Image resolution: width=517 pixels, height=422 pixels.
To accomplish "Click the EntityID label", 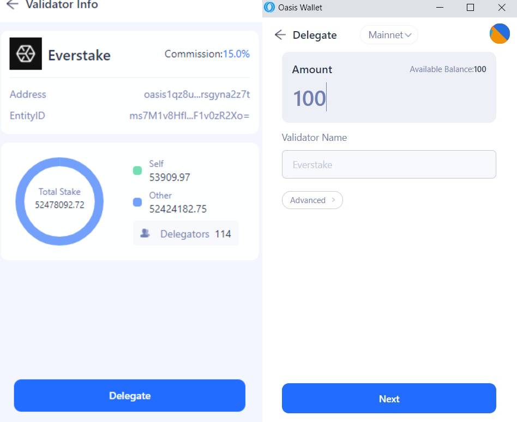I will pyautogui.click(x=27, y=116).
